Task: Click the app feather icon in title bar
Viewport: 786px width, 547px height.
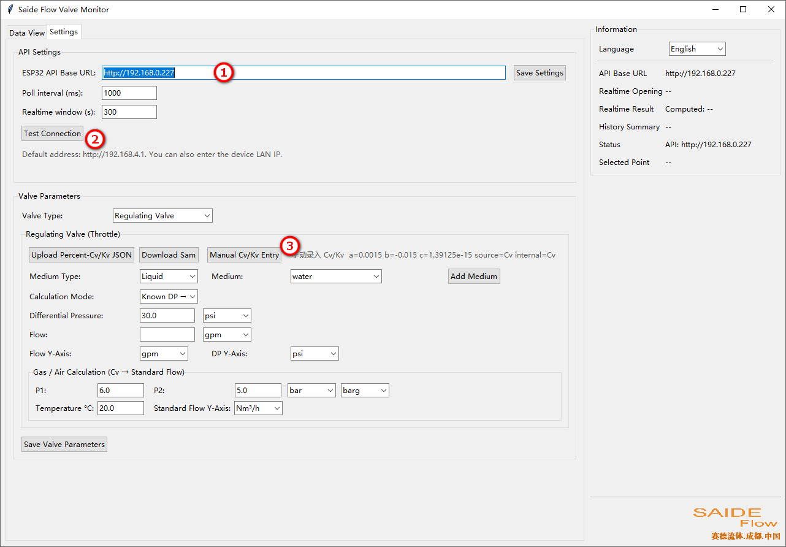Action: point(10,9)
